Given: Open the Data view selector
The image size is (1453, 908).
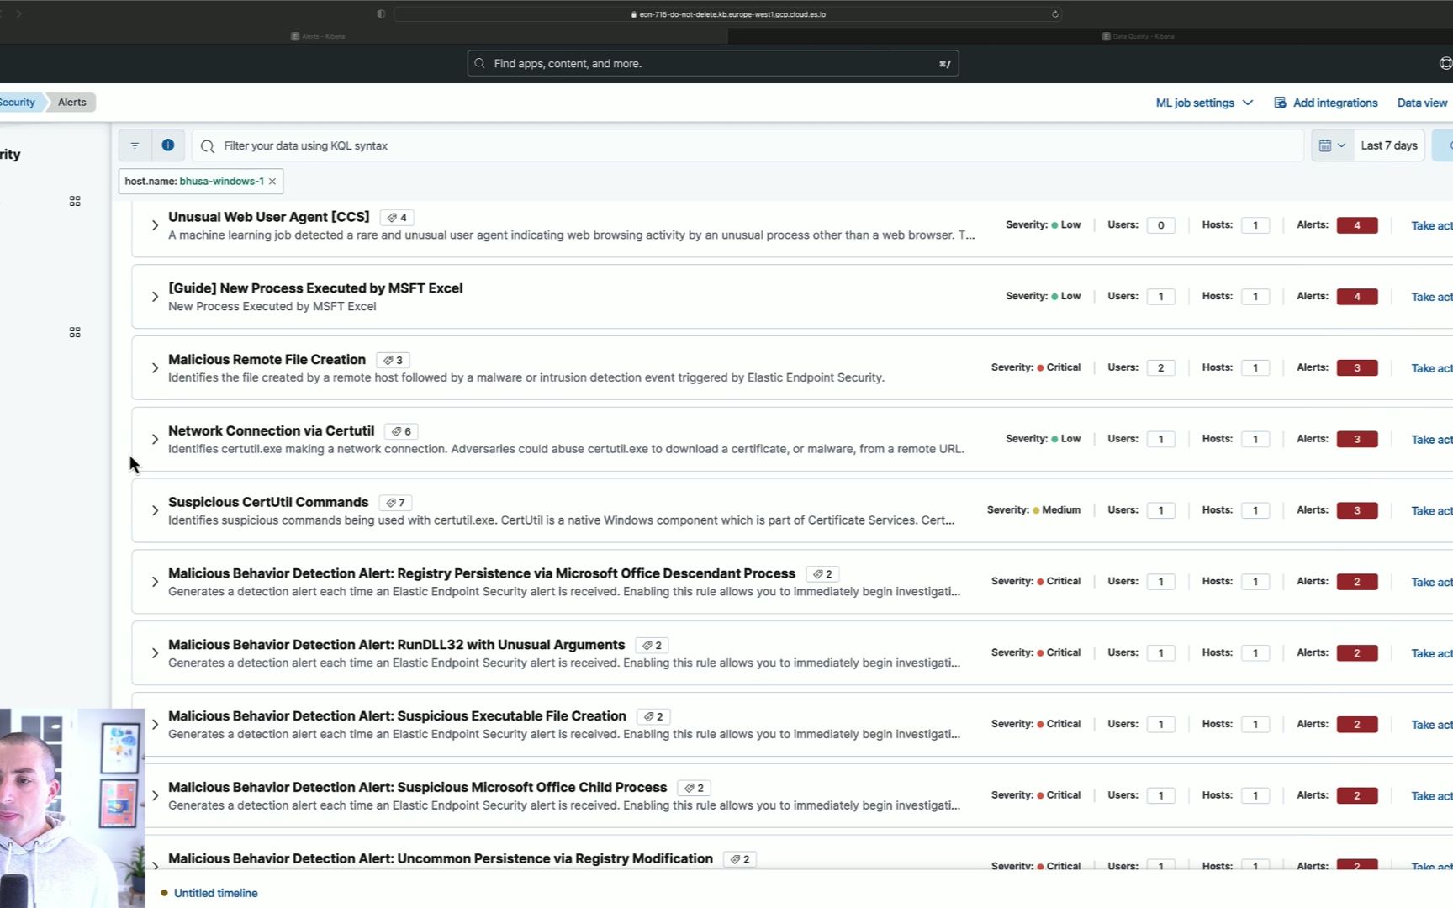Looking at the screenshot, I should (x=1423, y=103).
